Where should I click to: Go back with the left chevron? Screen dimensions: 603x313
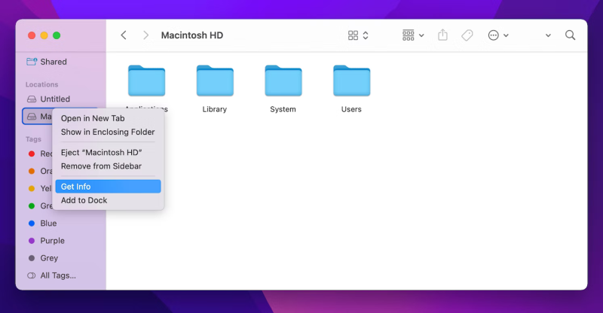[x=124, y=35]
